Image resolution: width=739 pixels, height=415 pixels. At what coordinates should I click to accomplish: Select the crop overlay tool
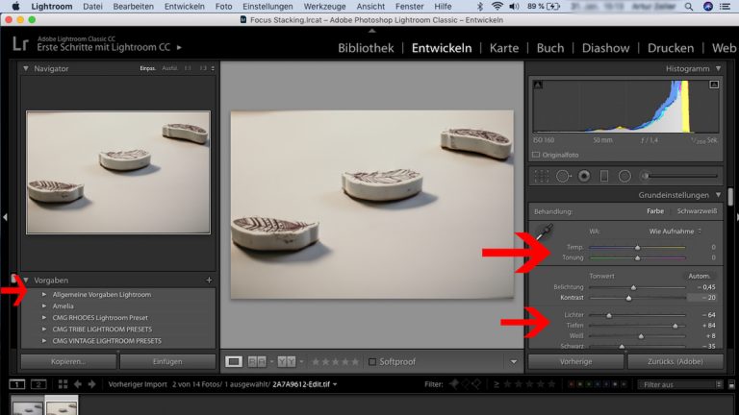pyautogui.click(x=541, y=176)
